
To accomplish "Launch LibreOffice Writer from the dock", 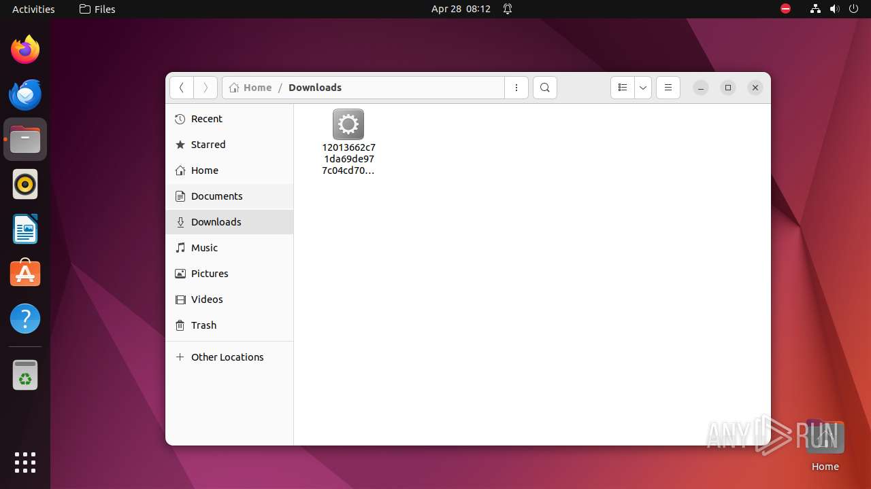I will coord(25,229).
